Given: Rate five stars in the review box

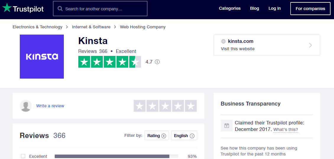Looking at the screenshot, I should pyautogui.click(x=191, y=106).
